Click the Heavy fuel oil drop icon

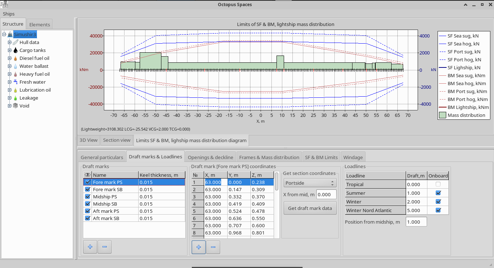point(16,74)
